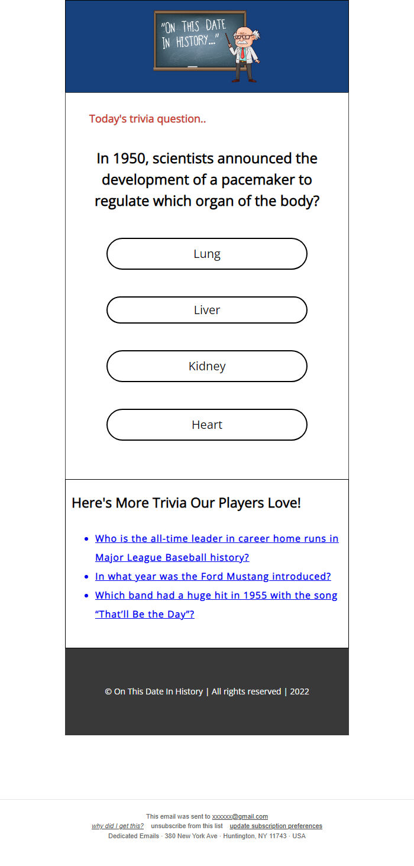Click the 1950 pacemaker question text
The width and height of the screenshot is (414, 866).
pos(207,180)
